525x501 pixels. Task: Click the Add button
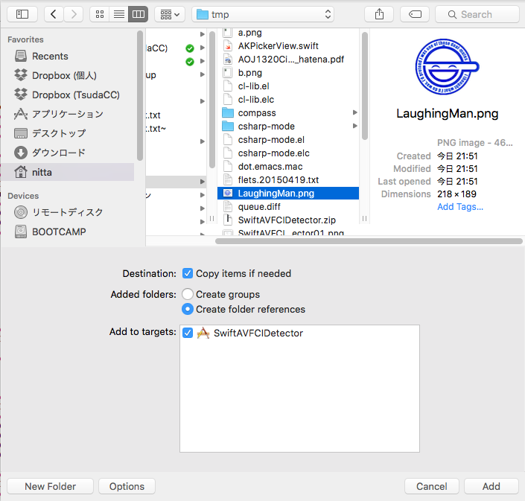(491, 486)
